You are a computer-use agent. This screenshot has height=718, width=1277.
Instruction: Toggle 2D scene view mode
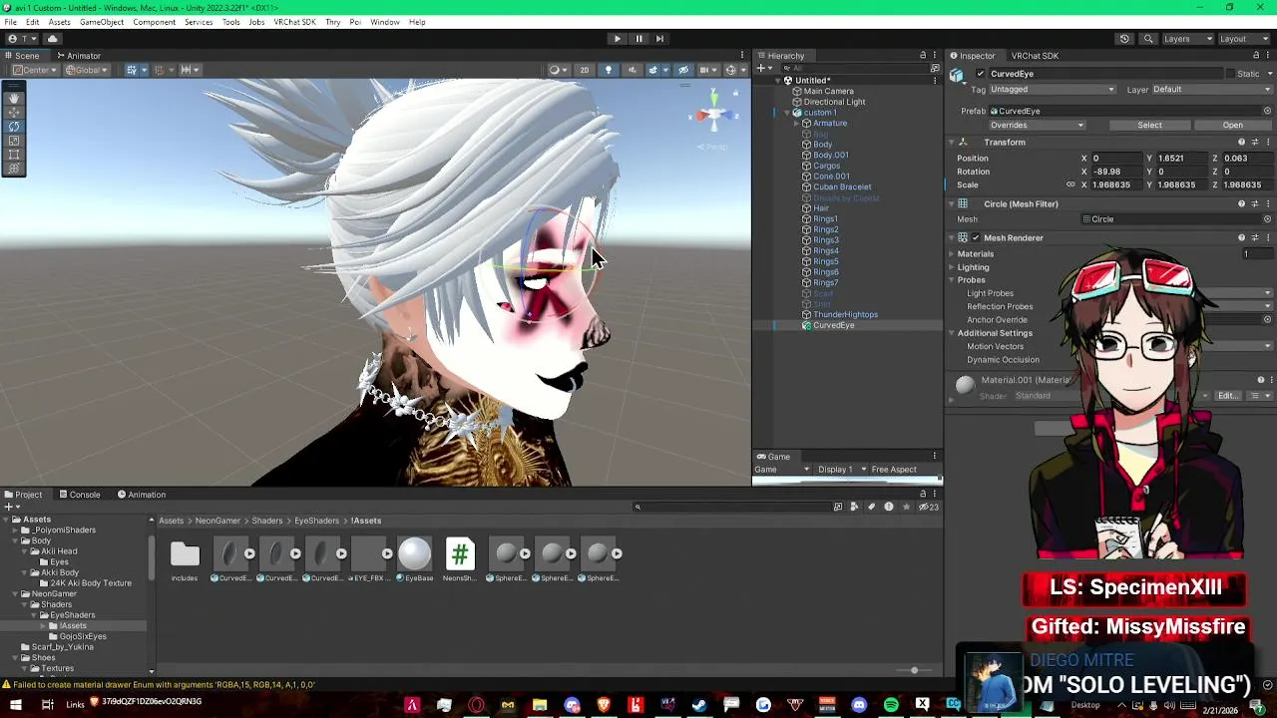tap(585, 70)
